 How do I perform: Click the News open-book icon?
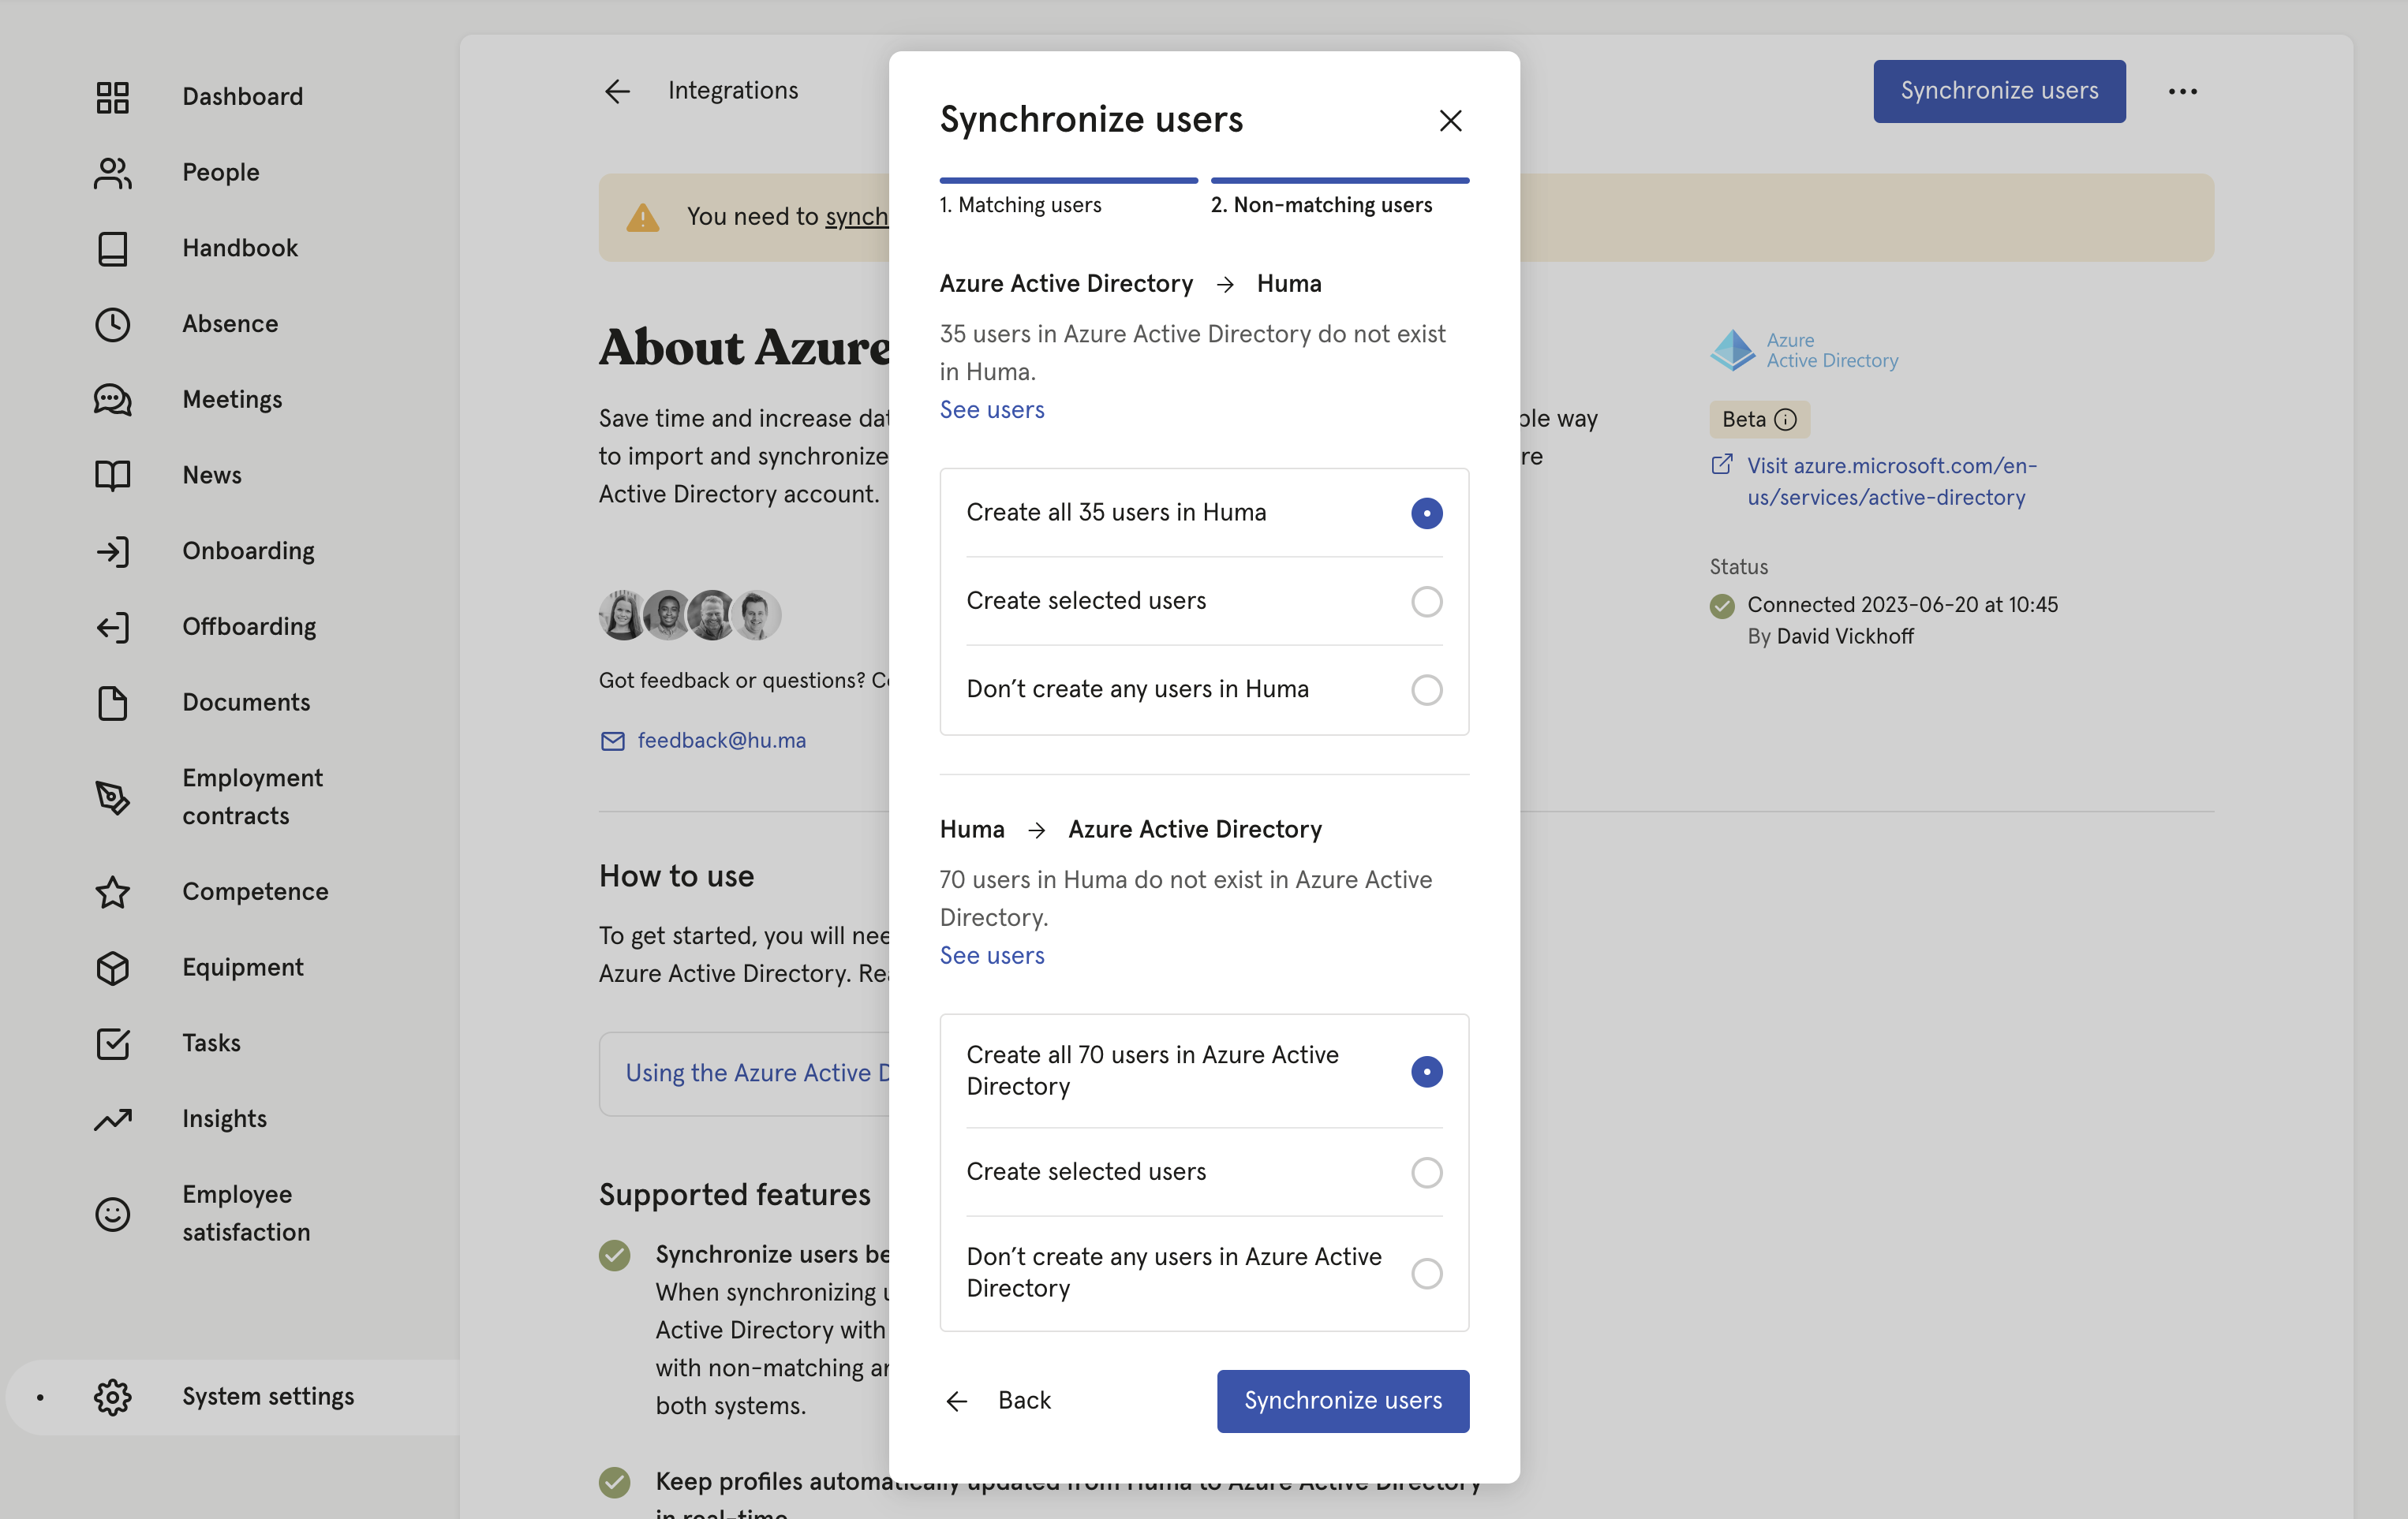coord(112,476)
